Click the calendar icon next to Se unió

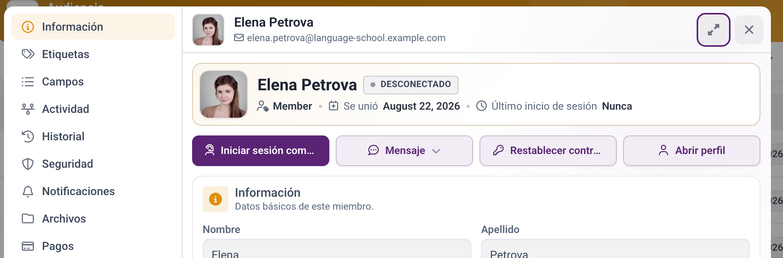pos(333,106)
